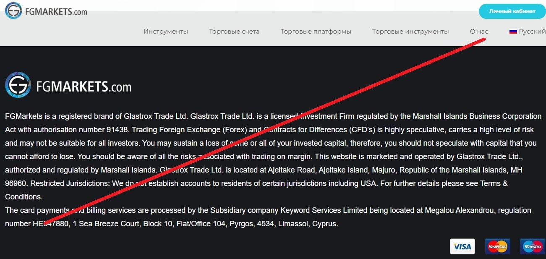
Task: Click the FGMARKETS.com header wordmark
Action: [56, 11]
